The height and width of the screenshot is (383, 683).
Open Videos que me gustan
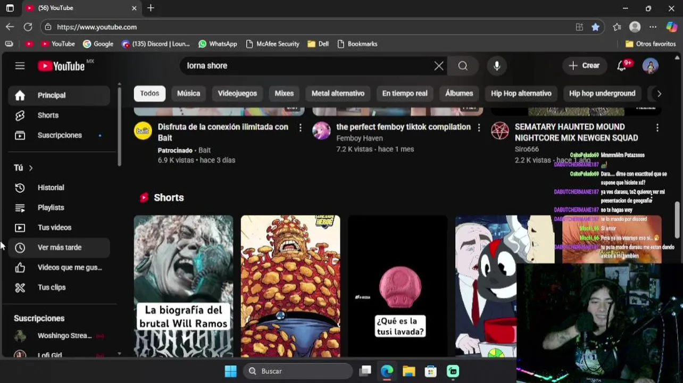click(x=59, y=268)
